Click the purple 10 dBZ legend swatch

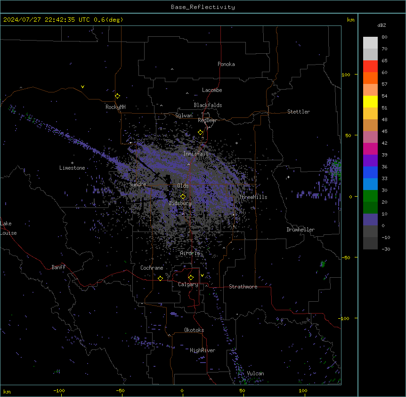tap(370, 220)
